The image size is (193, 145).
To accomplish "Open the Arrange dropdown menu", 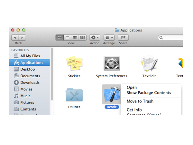I will click(109, 38).
